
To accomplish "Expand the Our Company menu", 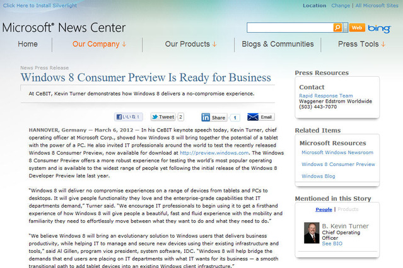I will [99, 44].
